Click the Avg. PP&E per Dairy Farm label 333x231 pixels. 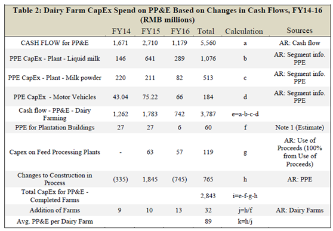(54, 221)
